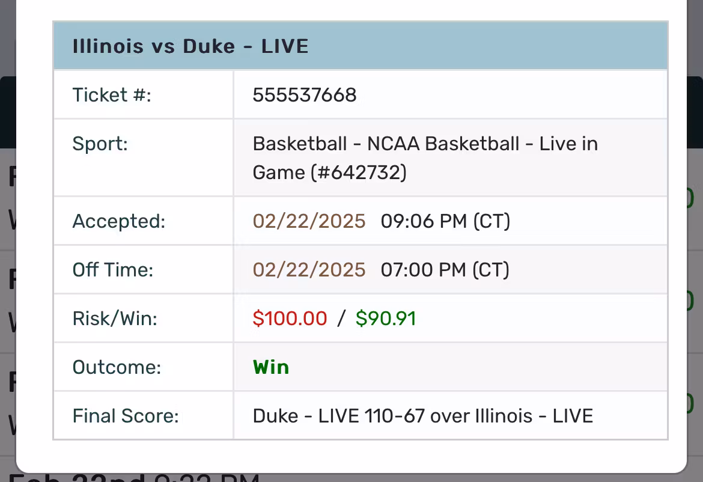Viewport: 703px width, 482px height.
Task: Click the "Sport:" row label
Action: (x=100, y=144)
